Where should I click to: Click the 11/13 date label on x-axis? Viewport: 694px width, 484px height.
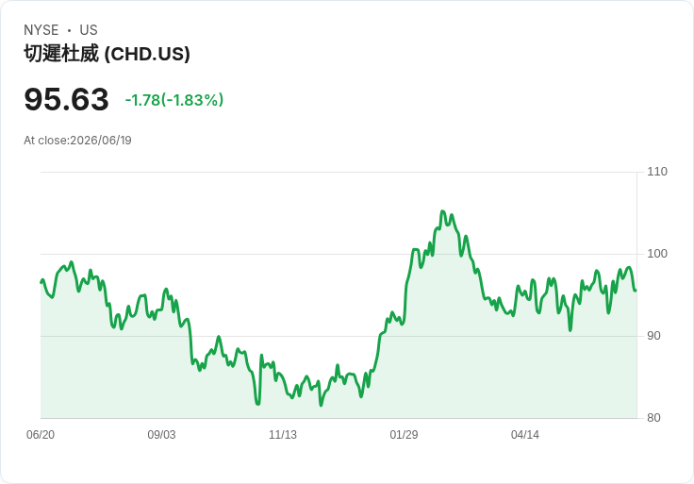point(283,435)
